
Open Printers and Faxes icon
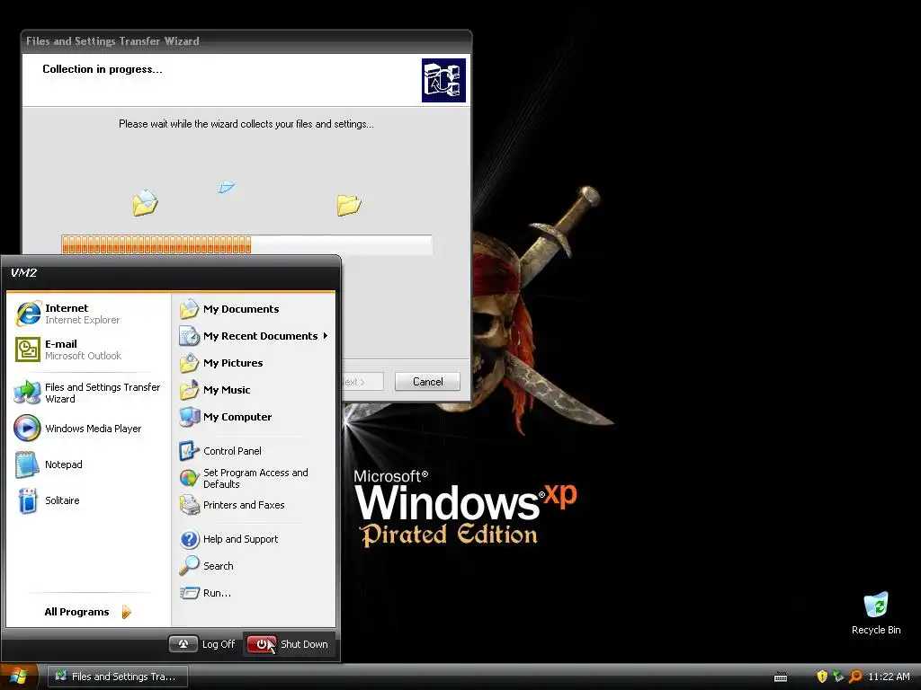(189, 505)
